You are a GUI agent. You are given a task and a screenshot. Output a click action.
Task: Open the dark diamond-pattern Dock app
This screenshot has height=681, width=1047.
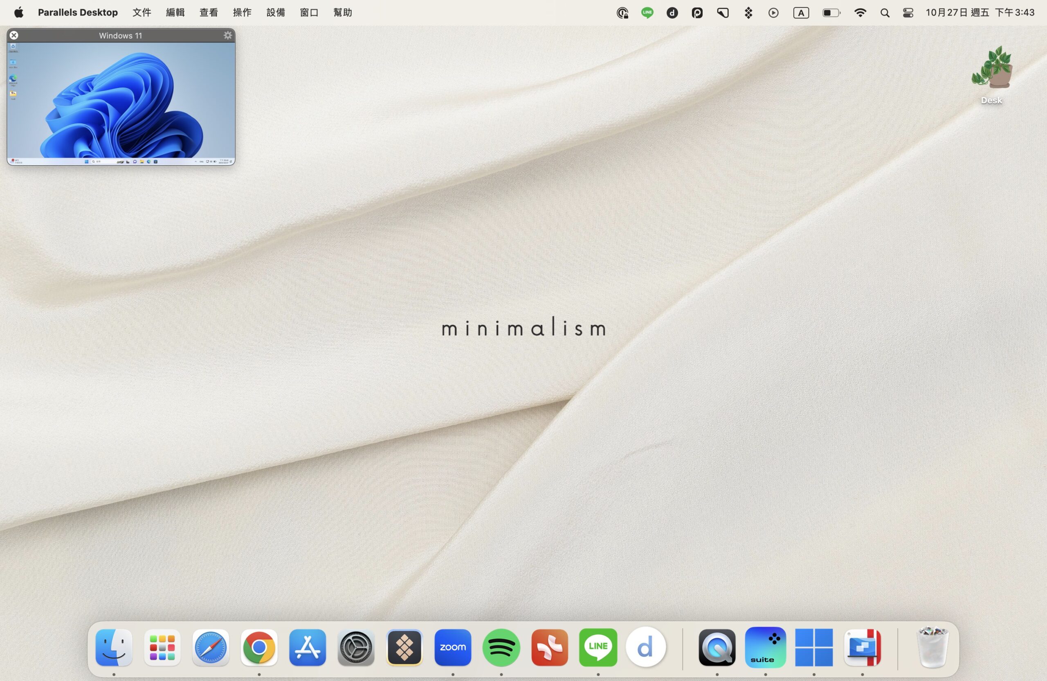pyautogui.click(x=404, y=647)
